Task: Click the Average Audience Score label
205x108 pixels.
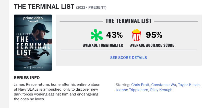Action: (152, 45)
